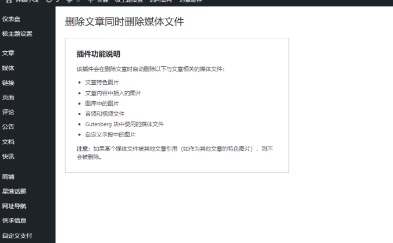Click the comments bubble icon in admin bar
The width and height of the screenshot is (393, 243).
pos(70,2)
